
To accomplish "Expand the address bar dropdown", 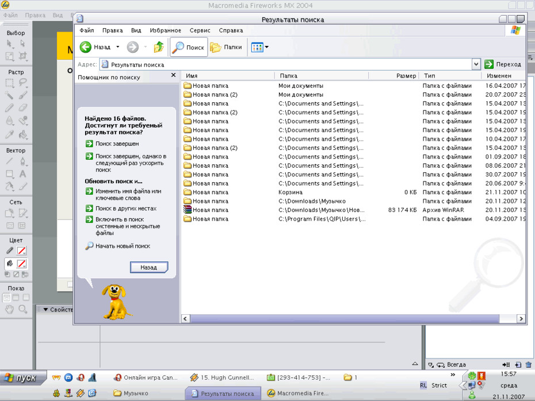I will click(x=476, y=64).
